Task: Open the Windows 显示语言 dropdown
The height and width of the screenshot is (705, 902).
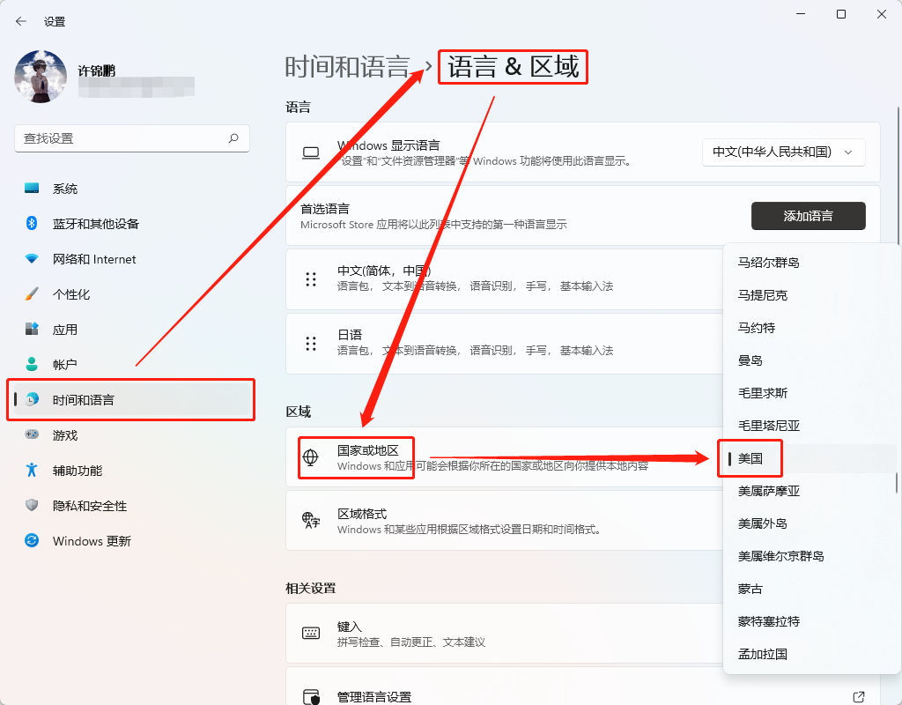Action: click(783, 152)
